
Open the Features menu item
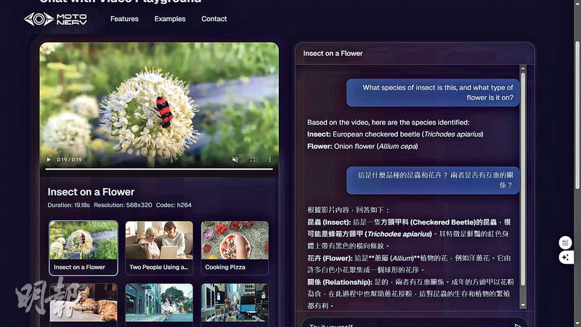click(x=124, y=19)
